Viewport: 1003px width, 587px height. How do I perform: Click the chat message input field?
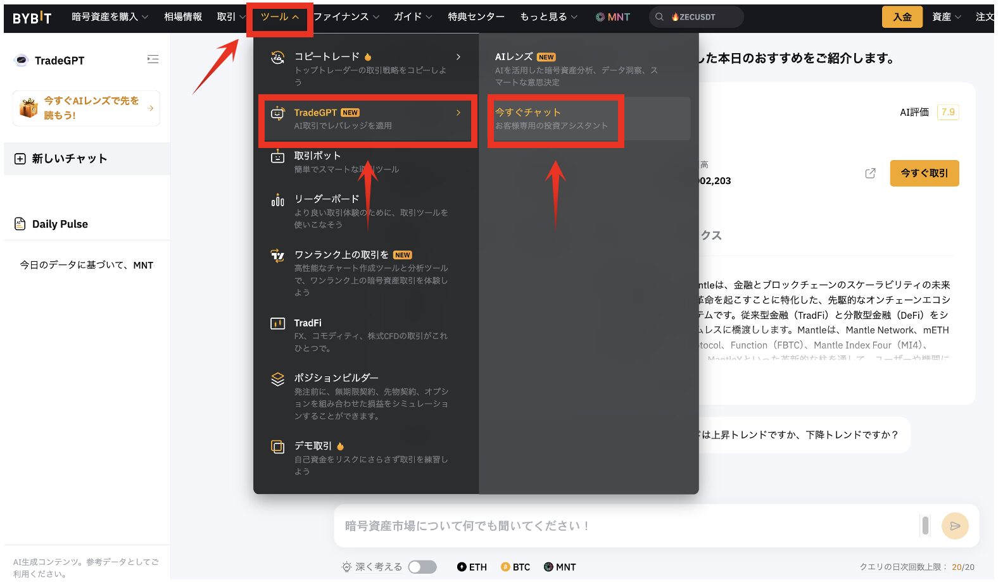coord(627,526)
